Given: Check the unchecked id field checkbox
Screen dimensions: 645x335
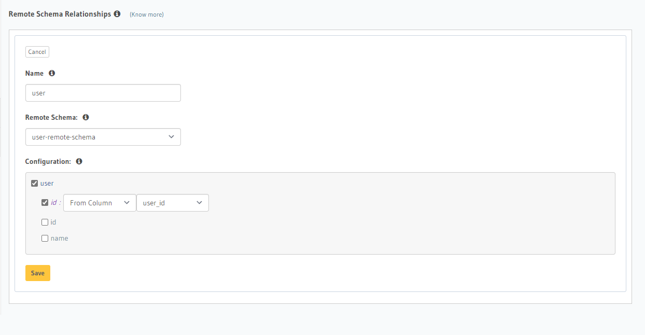Looking at the screenshot, I should coord(45,222).
